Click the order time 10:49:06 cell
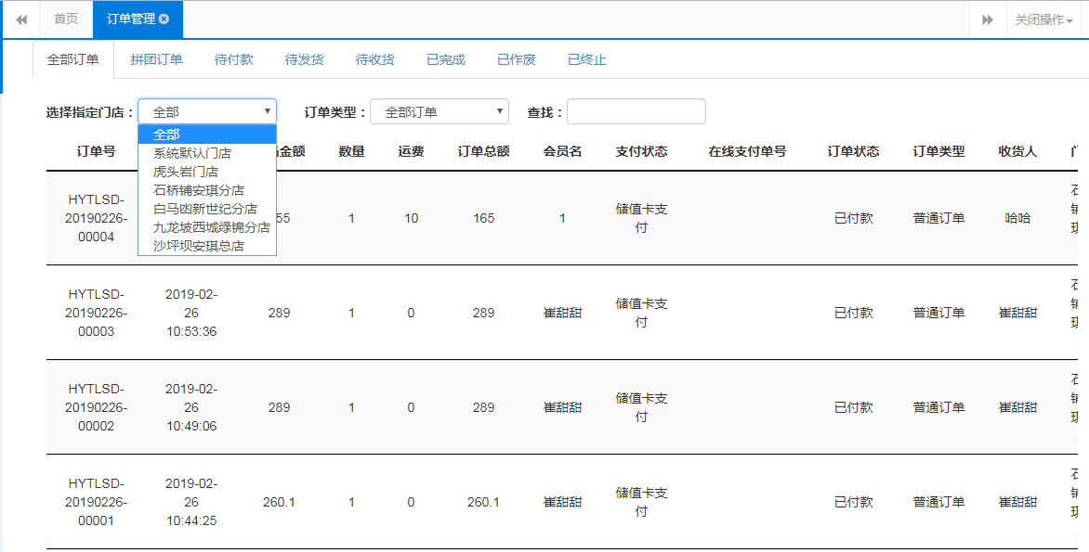Viewport: 1089px width, 552px height. pyautogui.click(x=191, y=407)
